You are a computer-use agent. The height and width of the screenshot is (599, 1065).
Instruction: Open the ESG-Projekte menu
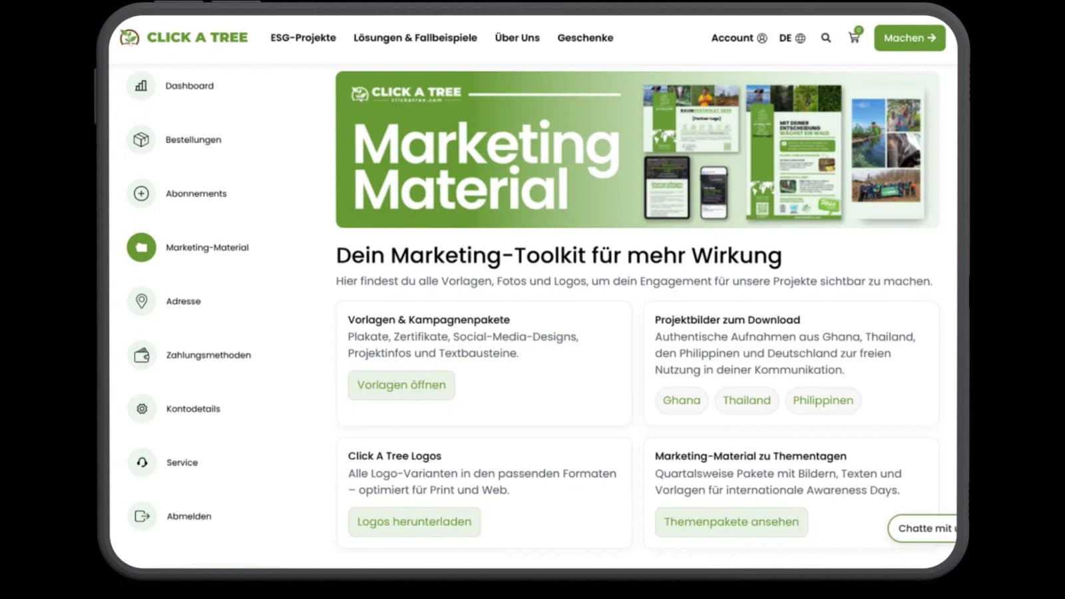coord(303,38)
